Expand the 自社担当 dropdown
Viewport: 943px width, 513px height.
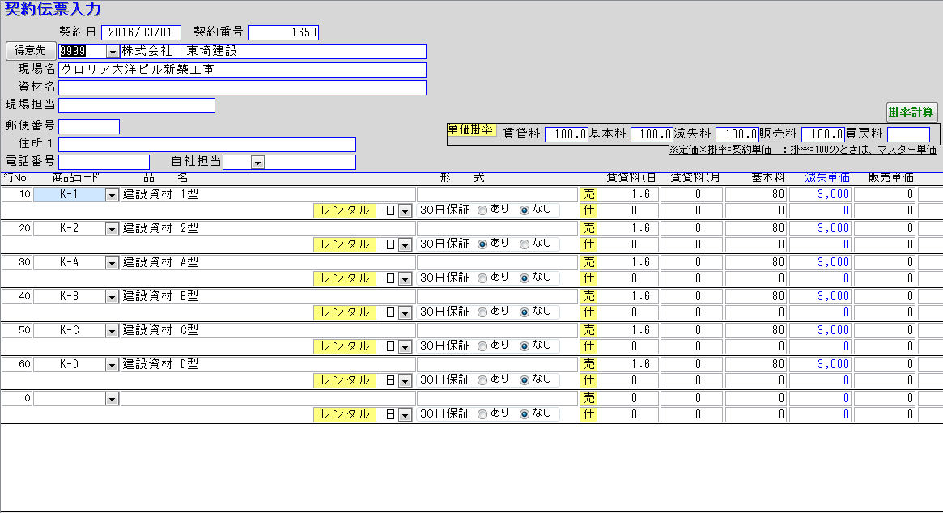257,163
